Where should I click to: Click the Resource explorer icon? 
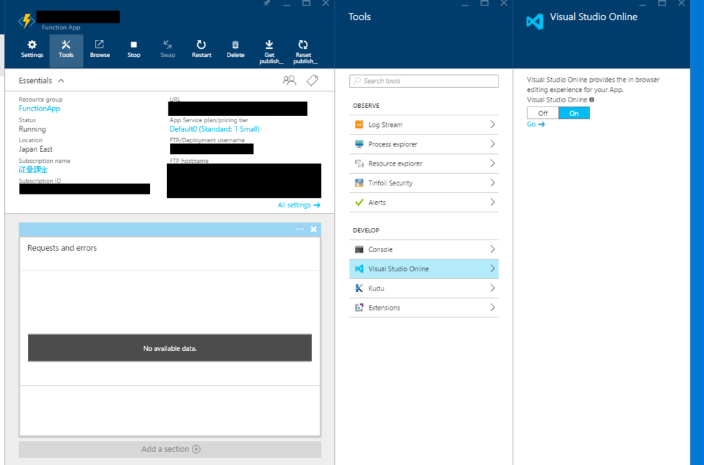pos(359,163)
